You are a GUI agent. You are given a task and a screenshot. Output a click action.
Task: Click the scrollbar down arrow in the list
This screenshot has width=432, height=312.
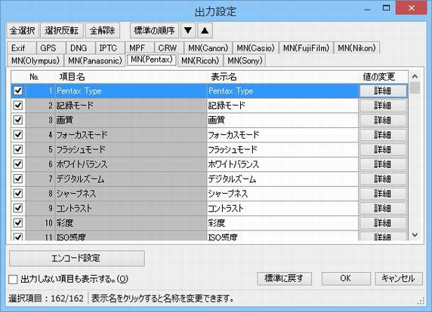415,235
